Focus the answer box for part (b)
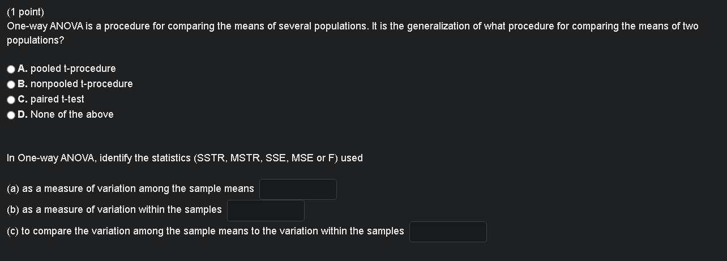The width and height of the screenshot is (727, 261). (x=266, y=210)
